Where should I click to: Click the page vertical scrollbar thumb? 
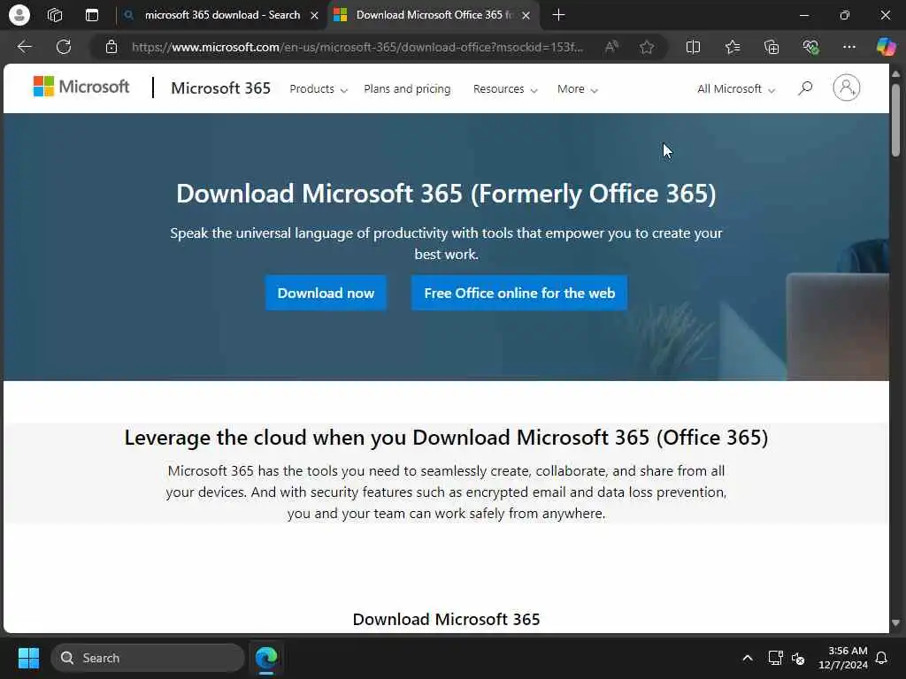(x=895, y=120)
